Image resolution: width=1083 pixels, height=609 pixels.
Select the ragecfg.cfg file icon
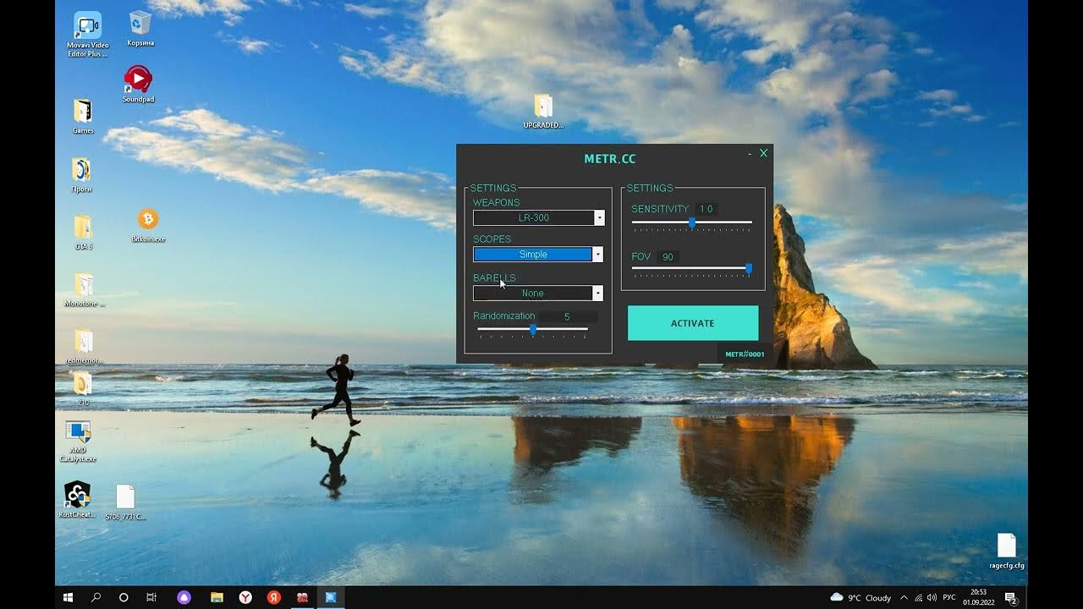point(1006,551)
